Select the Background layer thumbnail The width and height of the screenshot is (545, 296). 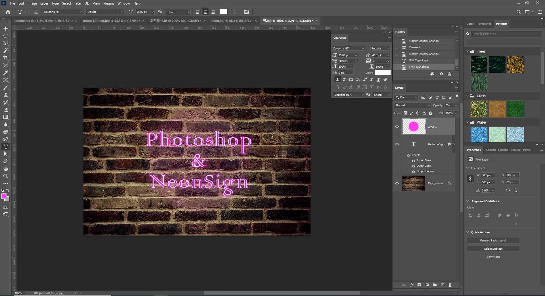click(413, 183)
